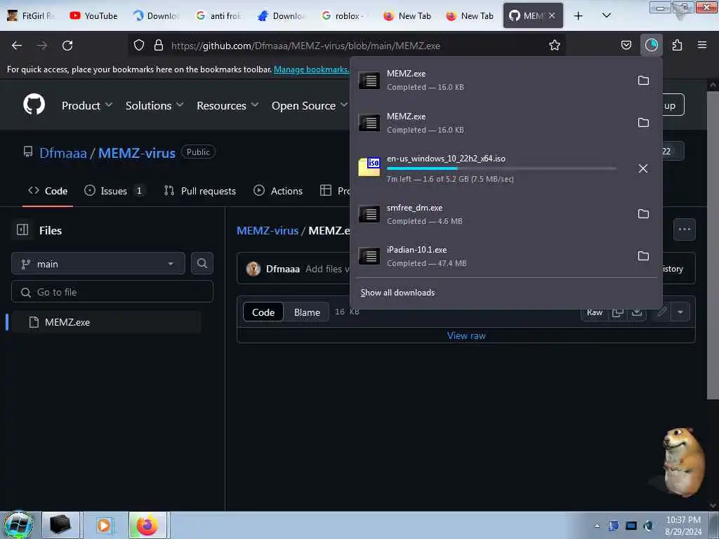Copy raw file contents icon
This screenshot has height=539, width=719.
point(617,312)
